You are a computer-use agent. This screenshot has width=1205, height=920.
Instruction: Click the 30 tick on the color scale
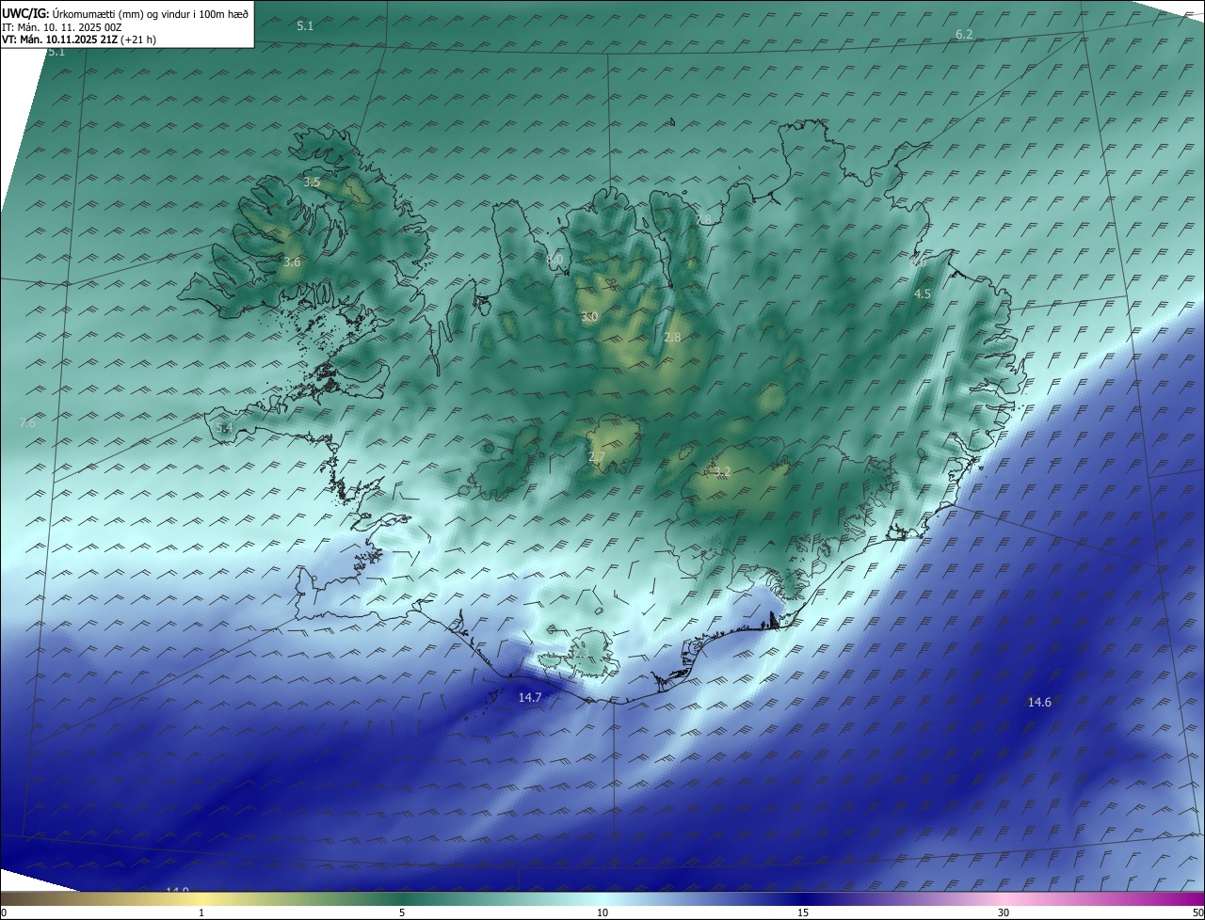[1004, 912]
